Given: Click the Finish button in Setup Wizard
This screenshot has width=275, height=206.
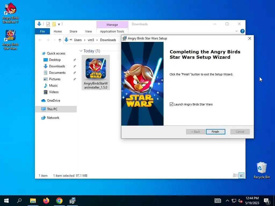Looking at the screenshot, I should 215,132.
